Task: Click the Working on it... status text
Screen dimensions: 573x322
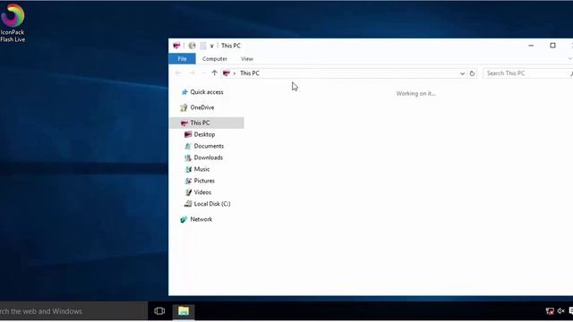Action: 415,94
